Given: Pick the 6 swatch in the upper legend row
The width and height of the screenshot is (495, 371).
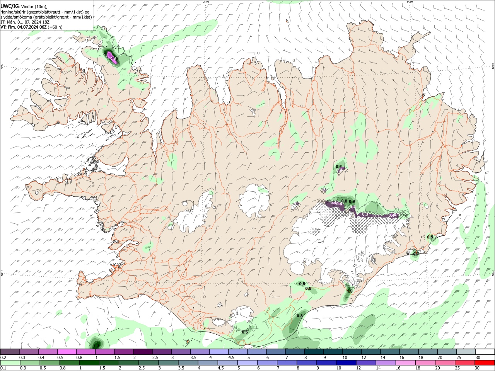Looking at the screenshot, I should pos(275,352).
